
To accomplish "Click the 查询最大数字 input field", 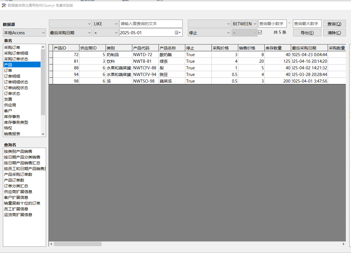I will tap(307, 24).
